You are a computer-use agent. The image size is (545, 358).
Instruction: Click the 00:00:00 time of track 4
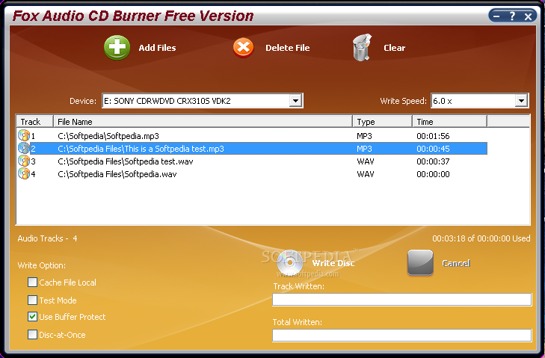click(433, 174)
